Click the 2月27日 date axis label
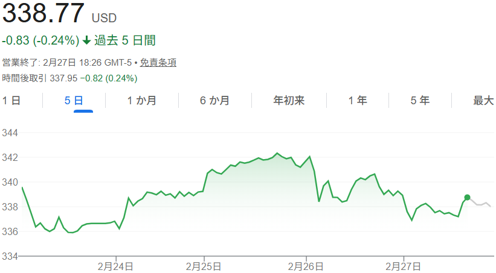Viewport: 496px width, 273px height. coord(403,266)
